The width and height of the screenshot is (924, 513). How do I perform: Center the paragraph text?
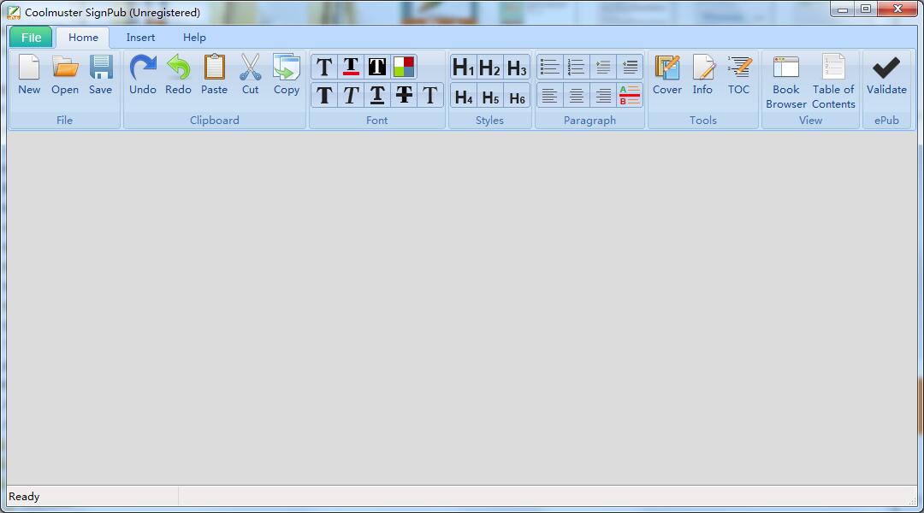point(576,95)
